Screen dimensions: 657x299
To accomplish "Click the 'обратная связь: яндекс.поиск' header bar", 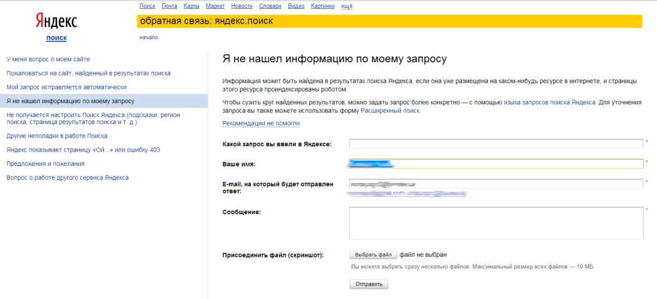I will pos(389,21).
